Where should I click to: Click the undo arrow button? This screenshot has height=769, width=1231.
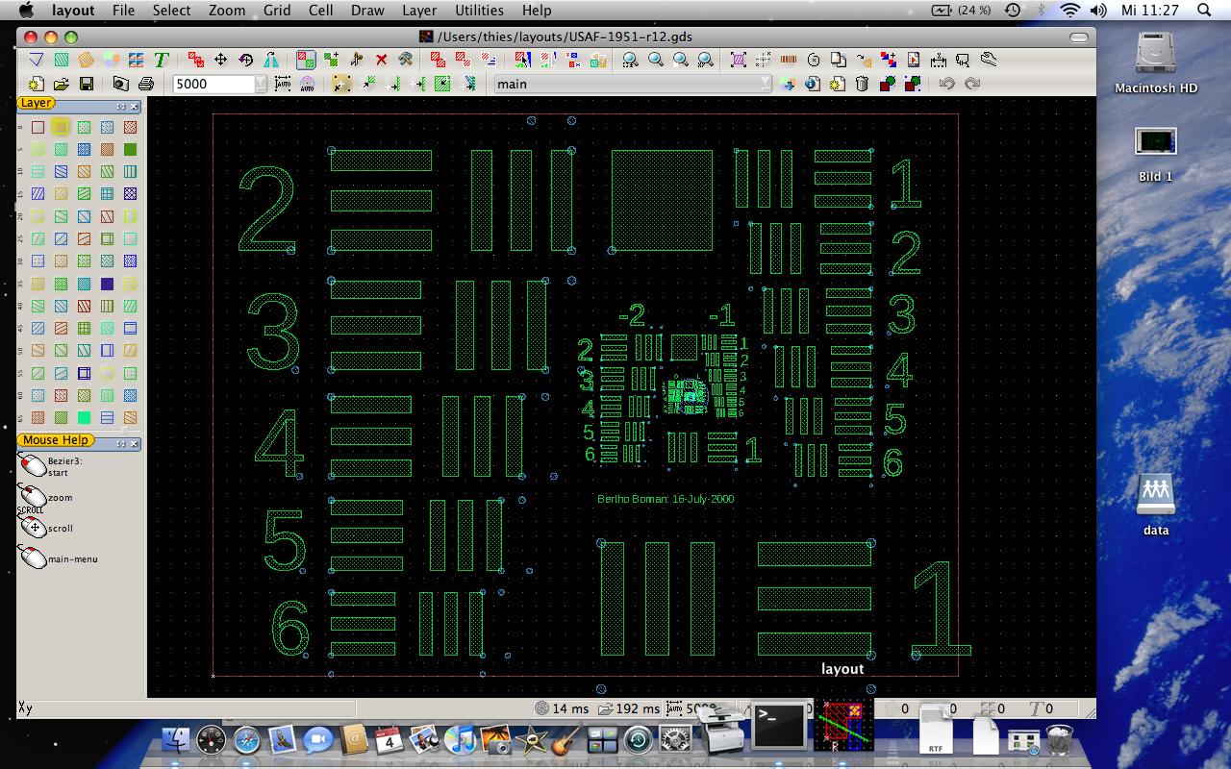click(x=946, y=84)
